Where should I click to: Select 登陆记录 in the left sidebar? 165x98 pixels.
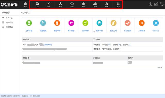pos(9,22)
